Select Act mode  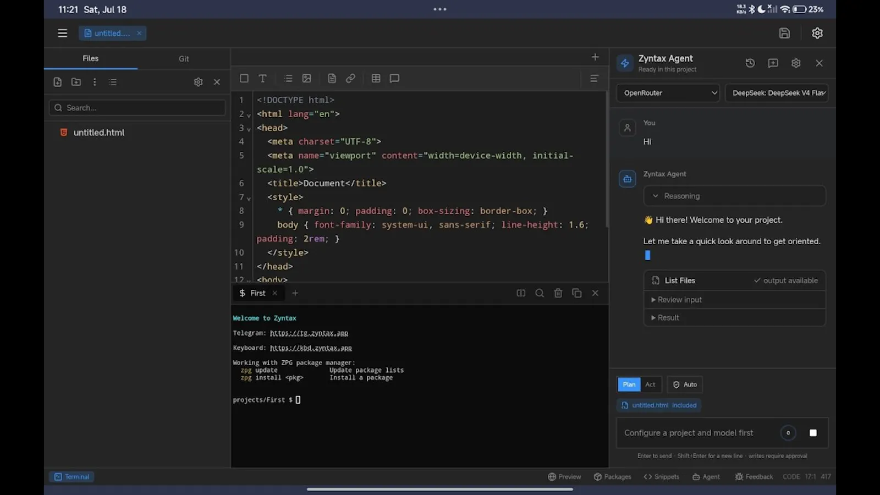[650, 384]
